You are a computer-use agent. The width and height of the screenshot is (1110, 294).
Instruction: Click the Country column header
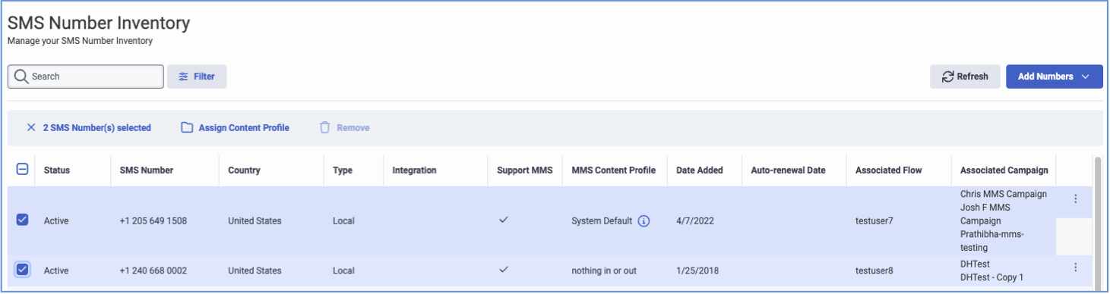[244, 170]
